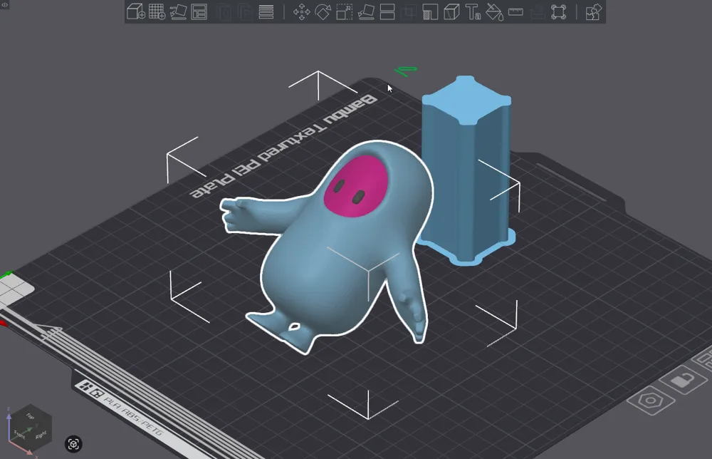Screen dimensions: 712x459
Task: Collapse sidebar using top-left arrows icon
Action: 4,4
